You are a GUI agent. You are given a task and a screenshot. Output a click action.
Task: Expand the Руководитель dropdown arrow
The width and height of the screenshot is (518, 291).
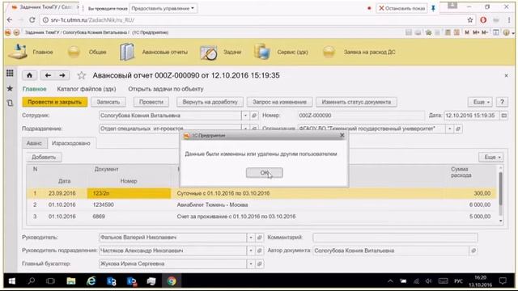tap(251, 237)
